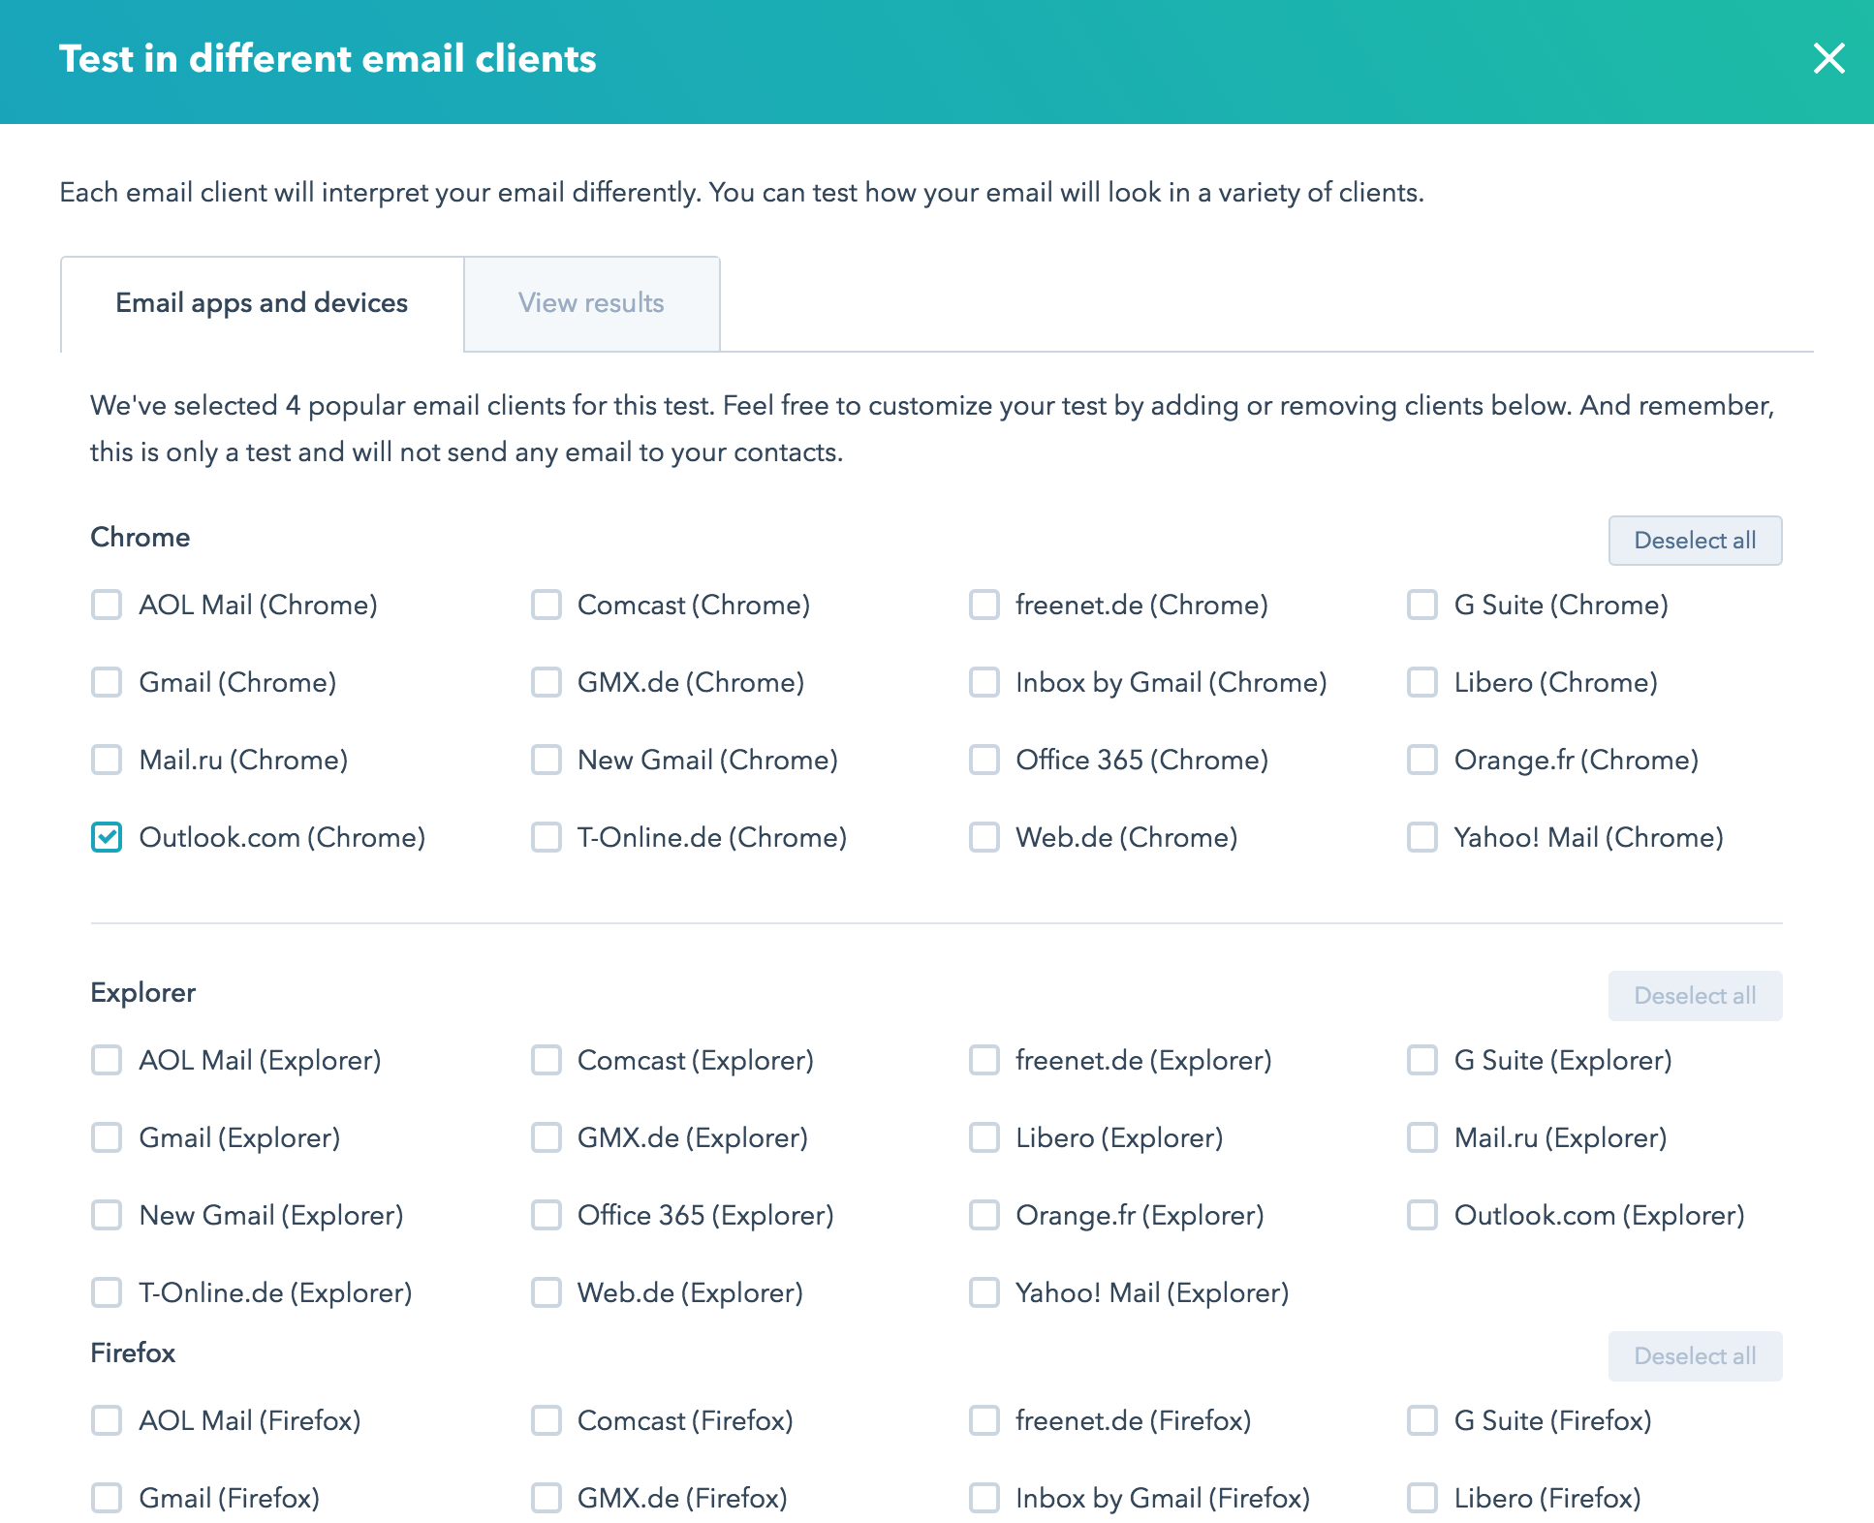Viewport: 1874px width, 1523px height.
Task: Click Deselect all for Explorer section
Action: [1695, 996]
